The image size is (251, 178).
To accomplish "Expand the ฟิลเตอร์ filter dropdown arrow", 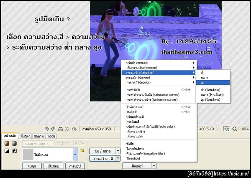I will pyautogui.click(x=154, y=166).
